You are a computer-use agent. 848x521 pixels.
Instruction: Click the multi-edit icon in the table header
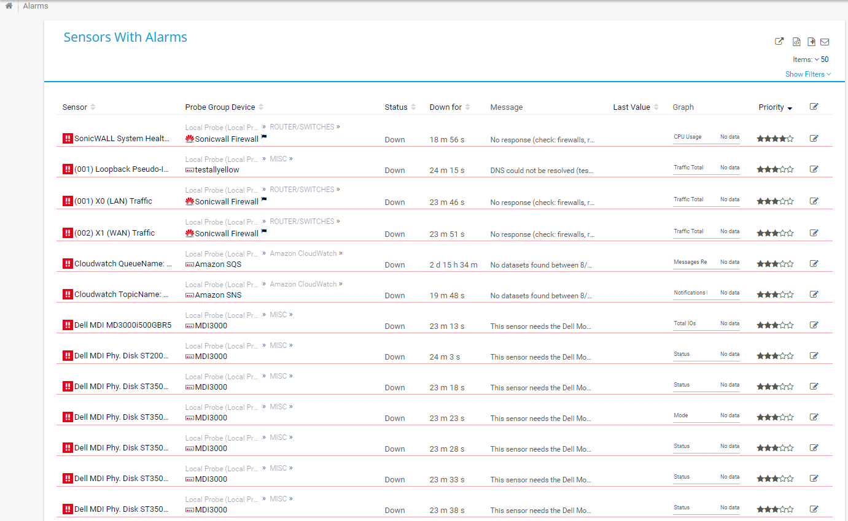coord(814,107)
